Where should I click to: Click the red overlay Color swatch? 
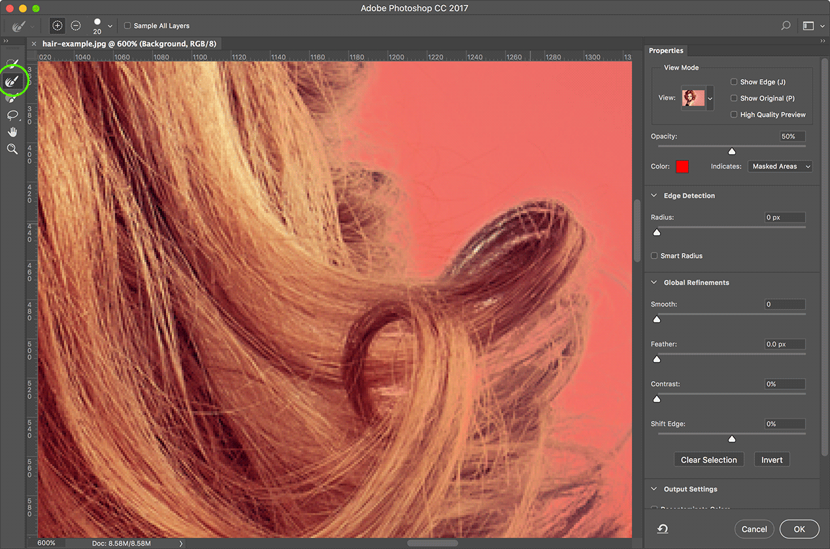tap(682, 167)
